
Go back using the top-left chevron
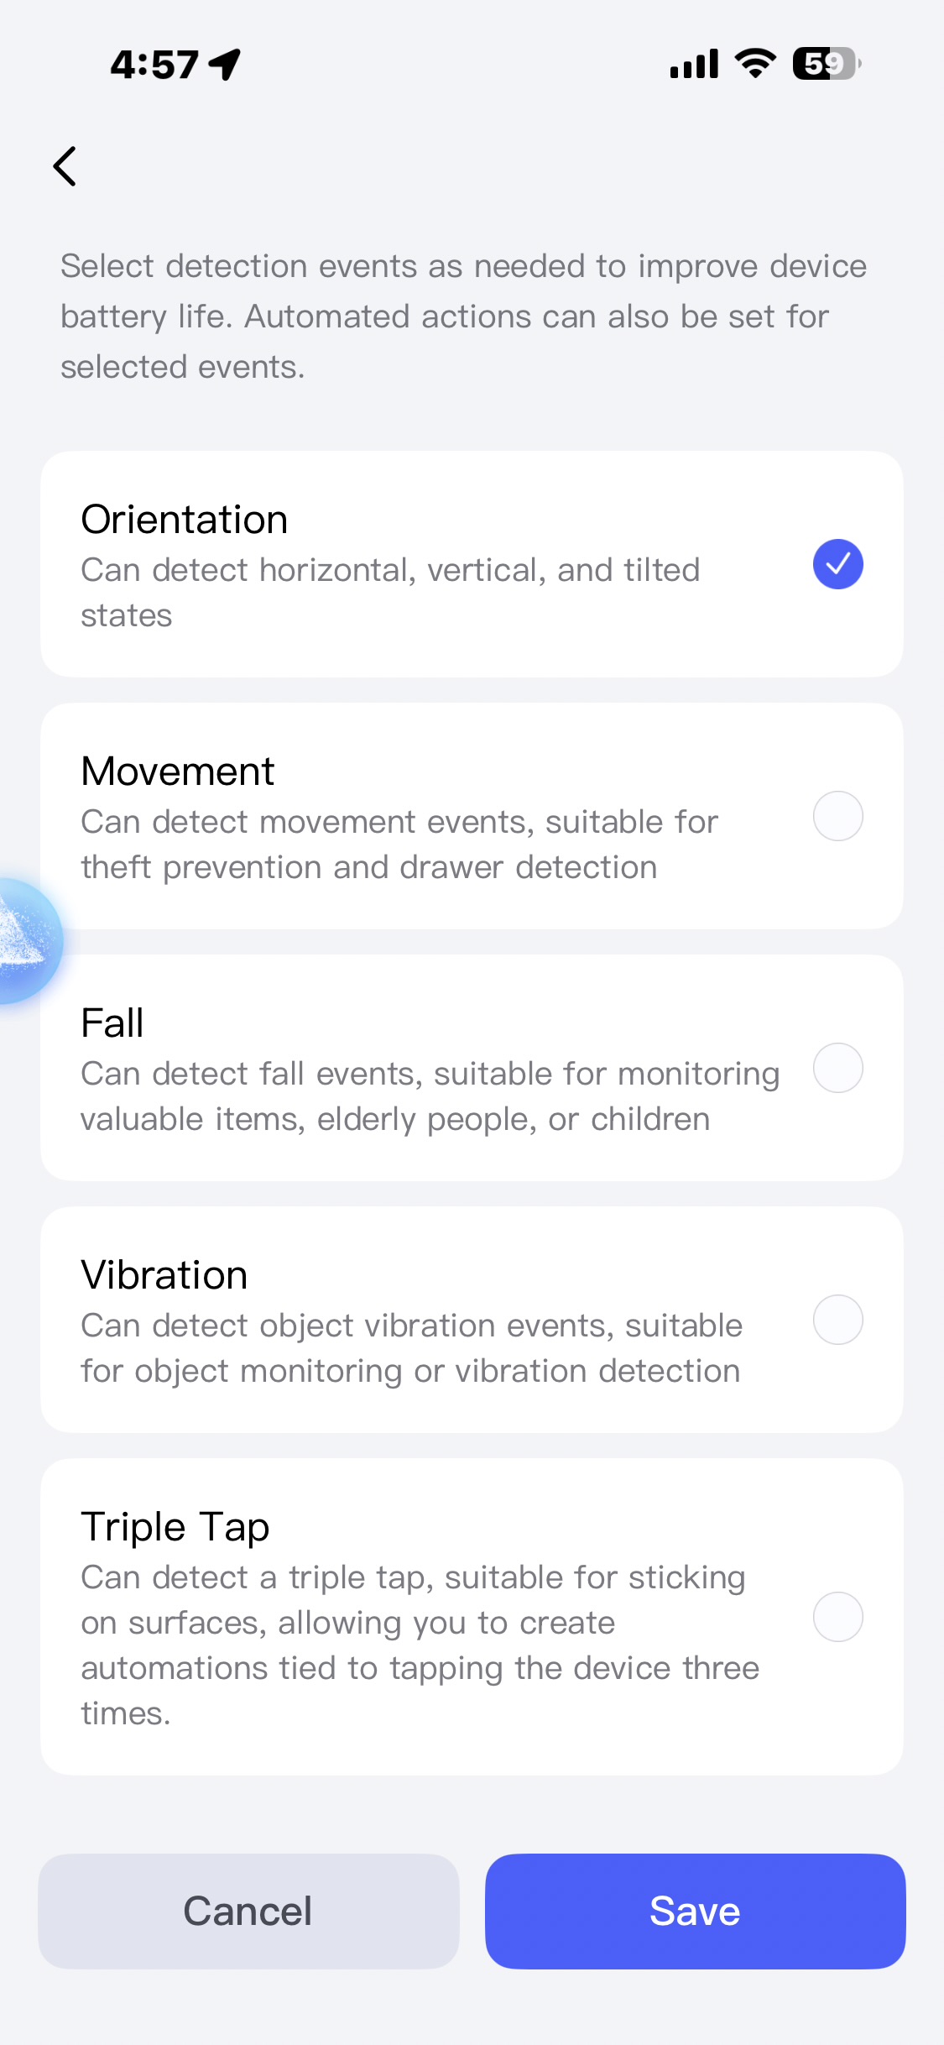click(65, 166)
